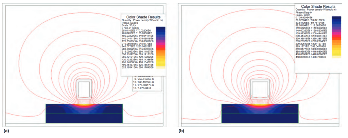348x138 pixels.
Task: Click the hot spot under coil in plot (b)
Action: click(x=259, y=105)
